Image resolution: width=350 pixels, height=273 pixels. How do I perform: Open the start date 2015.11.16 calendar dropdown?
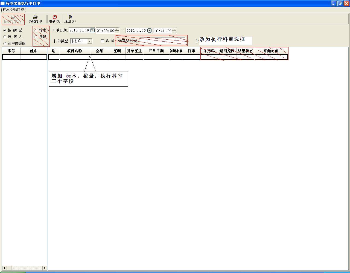92,30
